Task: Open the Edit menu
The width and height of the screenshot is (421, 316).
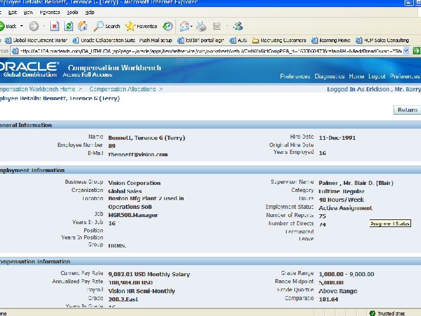Action: tap(12, 12)
